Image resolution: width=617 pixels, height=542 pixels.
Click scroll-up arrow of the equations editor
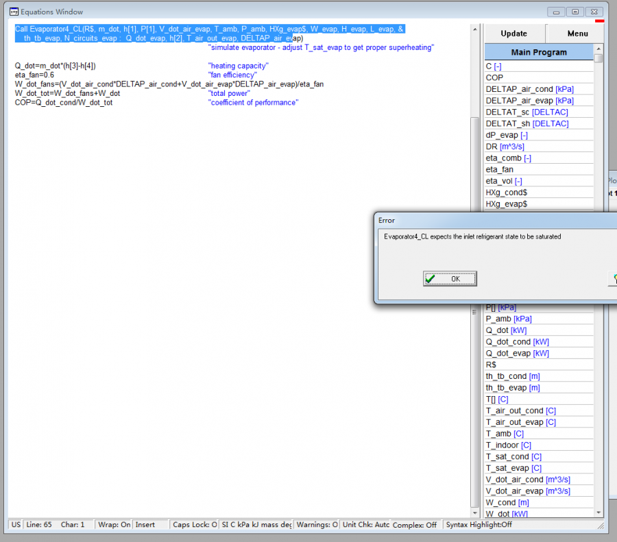[x=474, y=29]
